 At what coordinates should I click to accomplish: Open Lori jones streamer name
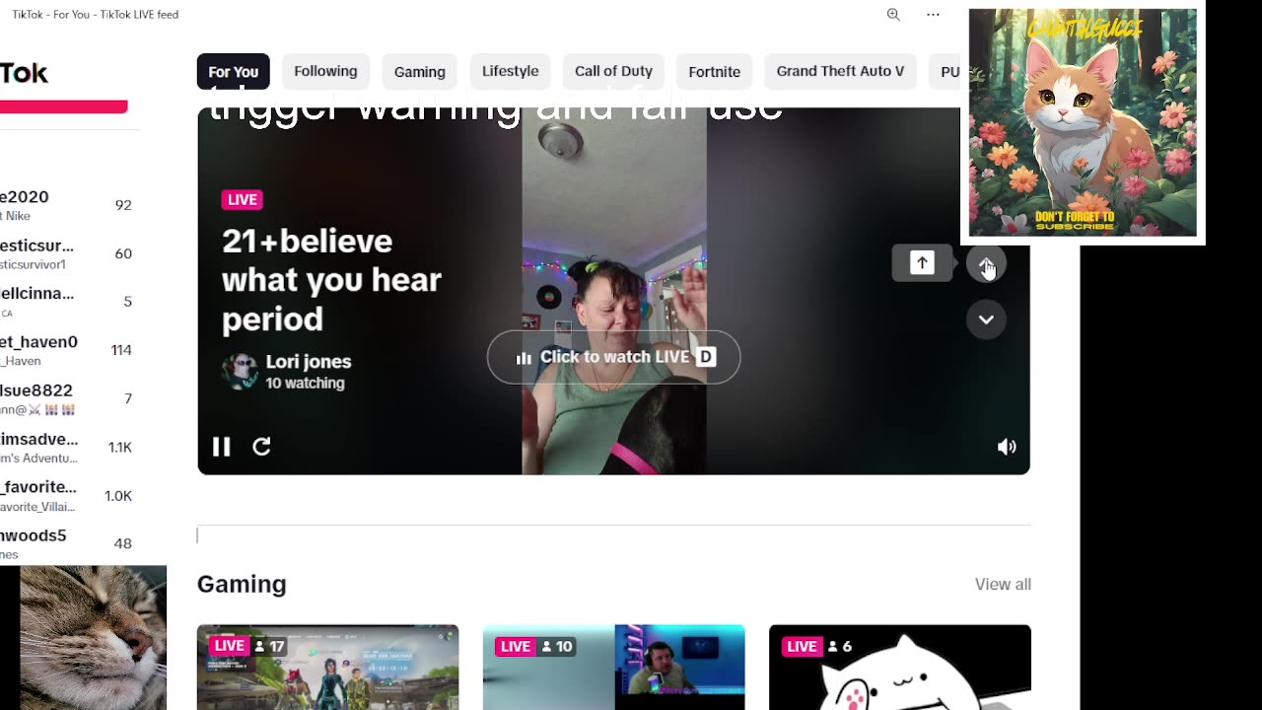point(309,362)
